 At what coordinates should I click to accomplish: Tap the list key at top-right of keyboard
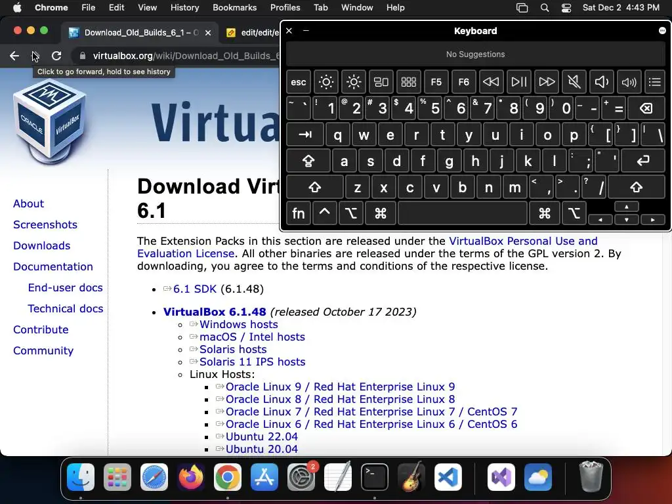[654, 82]
